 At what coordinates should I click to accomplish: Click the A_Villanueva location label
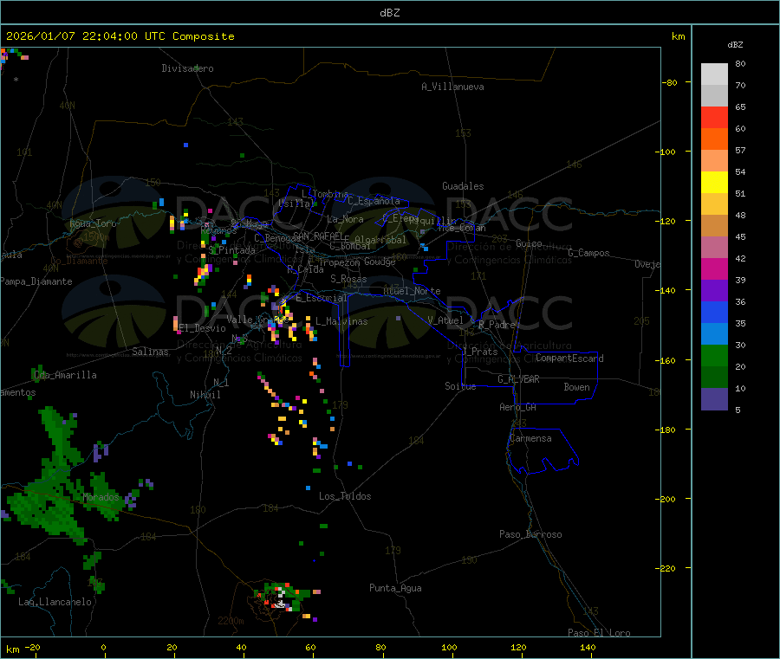tap(452, 87)
